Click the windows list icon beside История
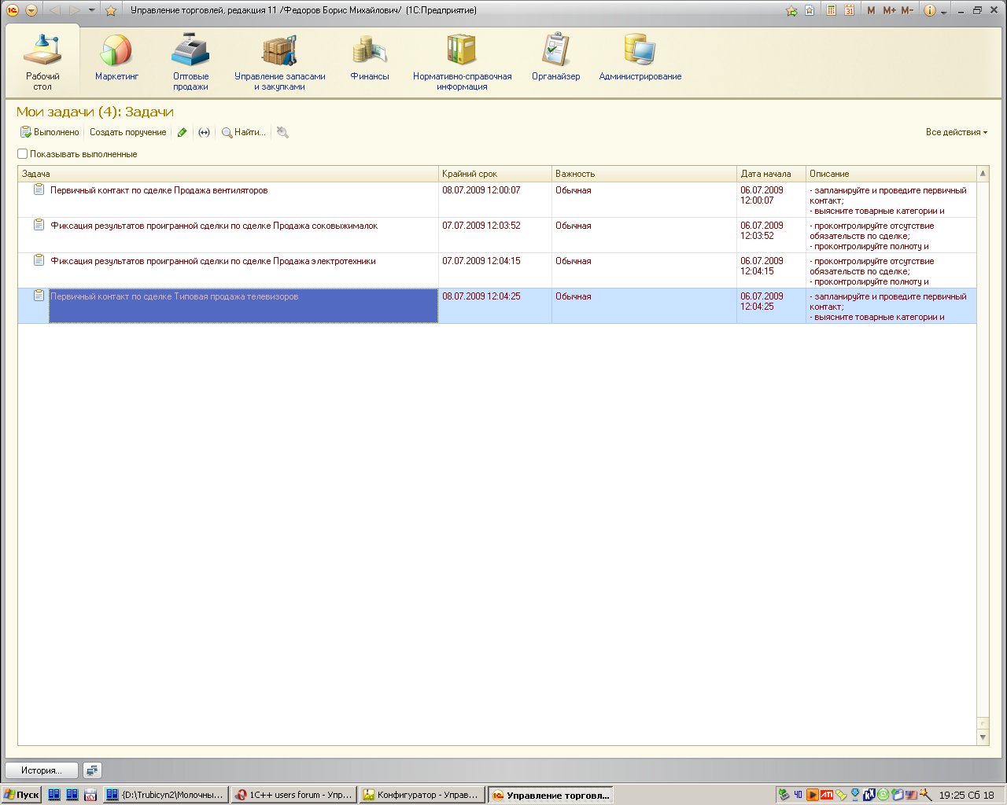This screenshot has width=1007, height=805. [92, 770]
